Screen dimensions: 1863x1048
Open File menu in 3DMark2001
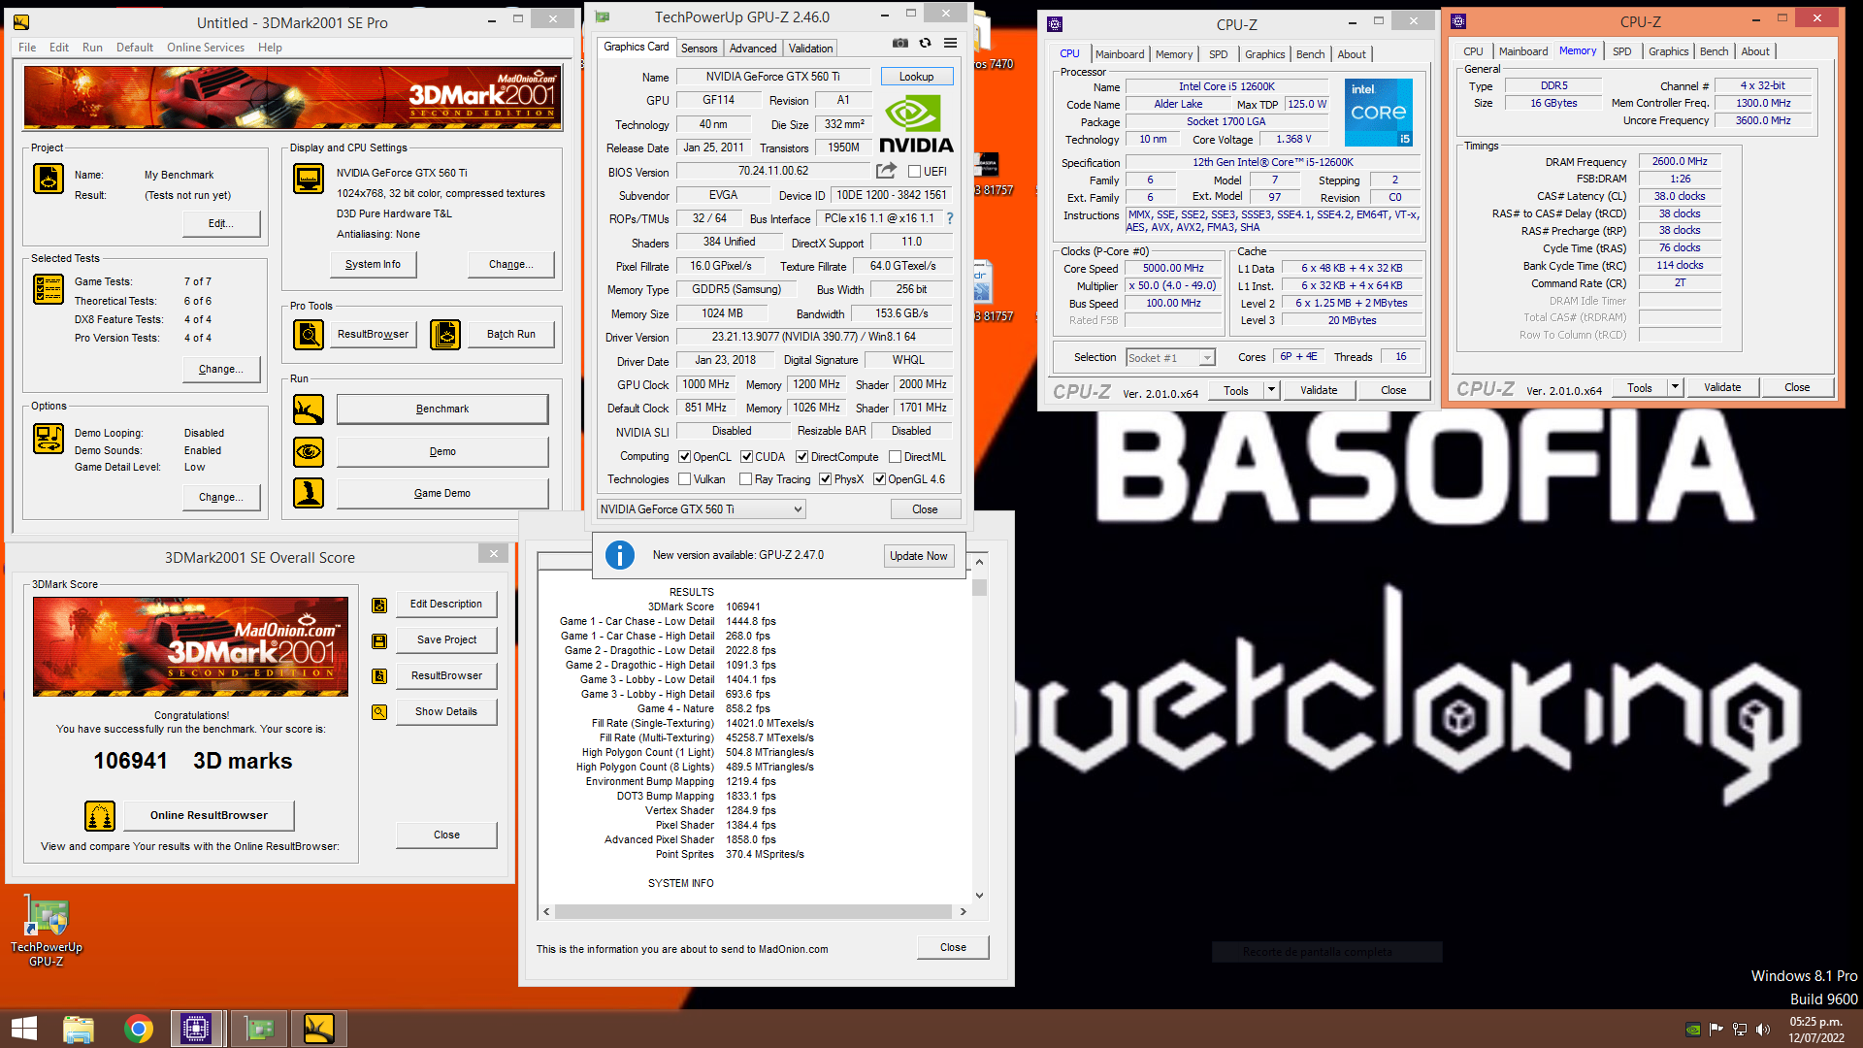(27, 48)
